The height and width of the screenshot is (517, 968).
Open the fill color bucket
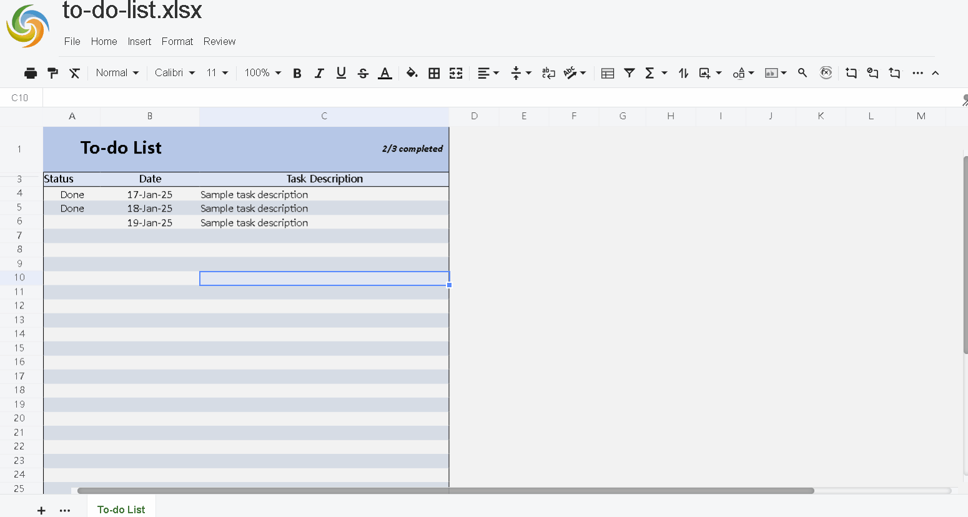click(412, 73)
